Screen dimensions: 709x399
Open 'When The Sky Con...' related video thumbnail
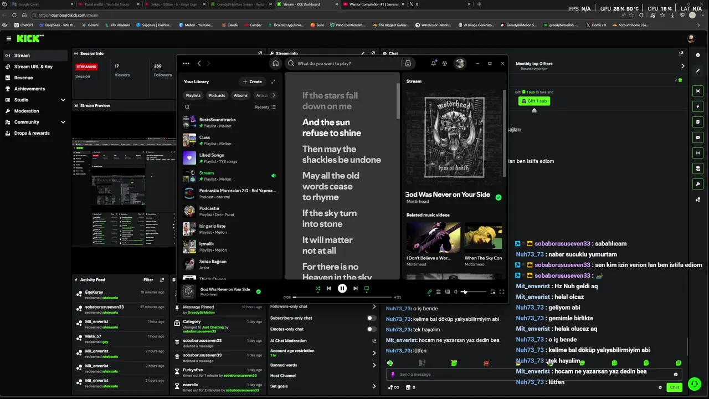coord(483,237)
